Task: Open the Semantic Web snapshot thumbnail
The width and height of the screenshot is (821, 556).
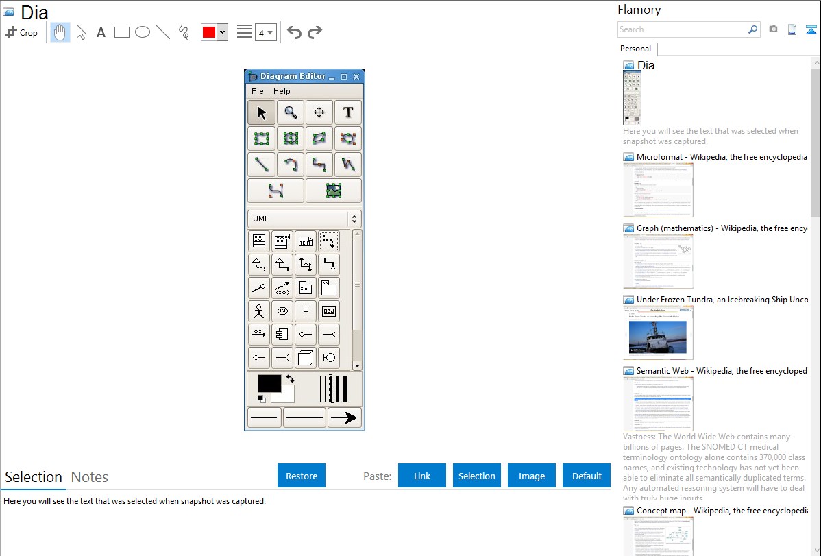Action: click(x=658, y=404)
